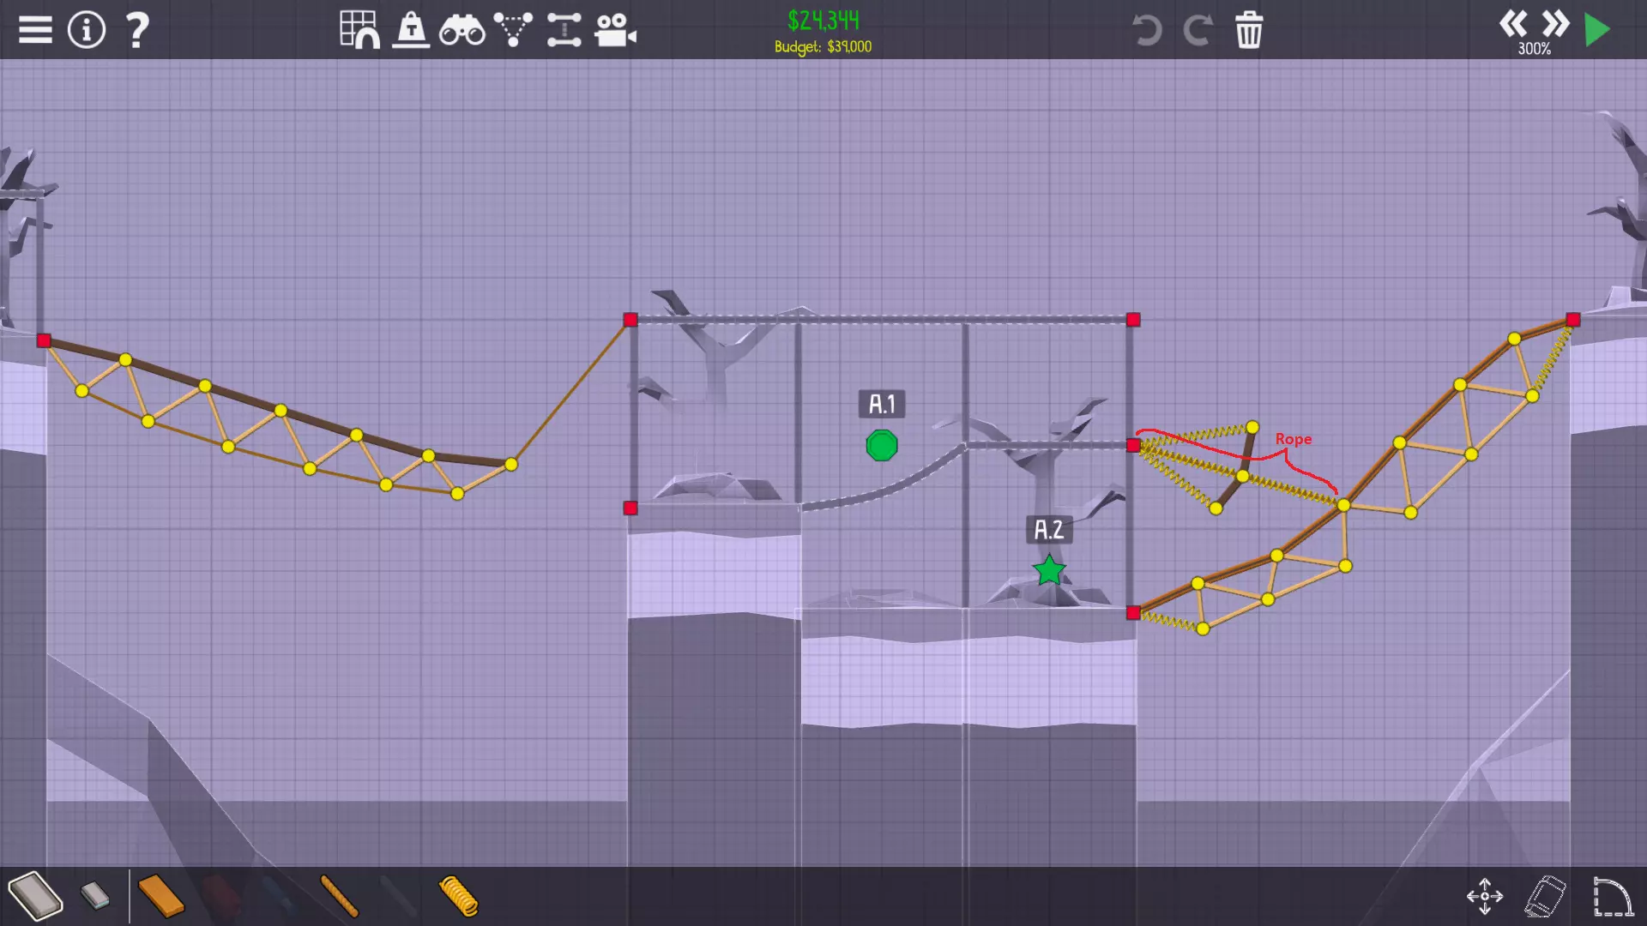Open the help question mark

[x=137, y=30]
